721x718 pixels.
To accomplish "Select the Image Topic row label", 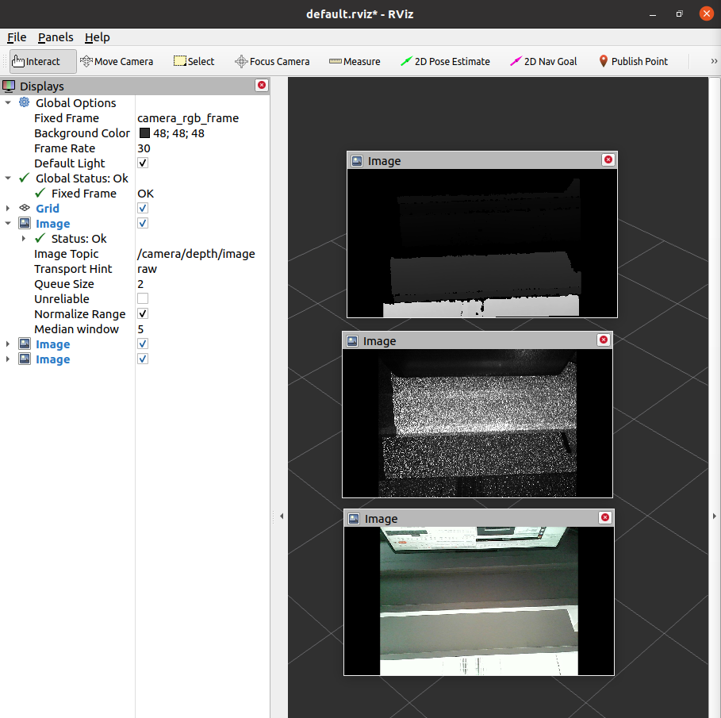I will click(x=66, y=253).
